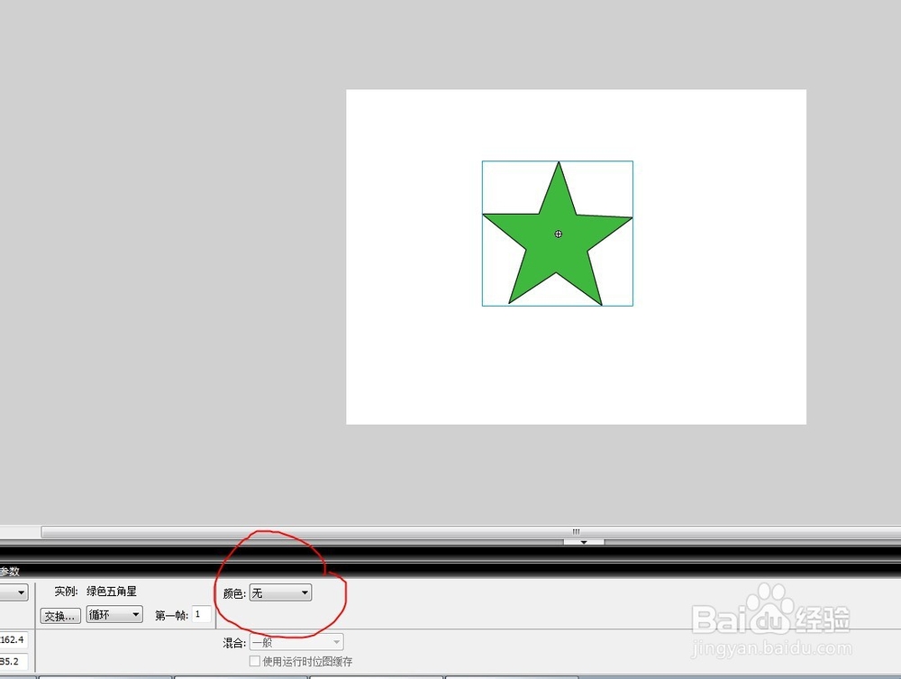Click the value field below 162.4
This screenshot has width=901, height=679.
tap(14, 661)
